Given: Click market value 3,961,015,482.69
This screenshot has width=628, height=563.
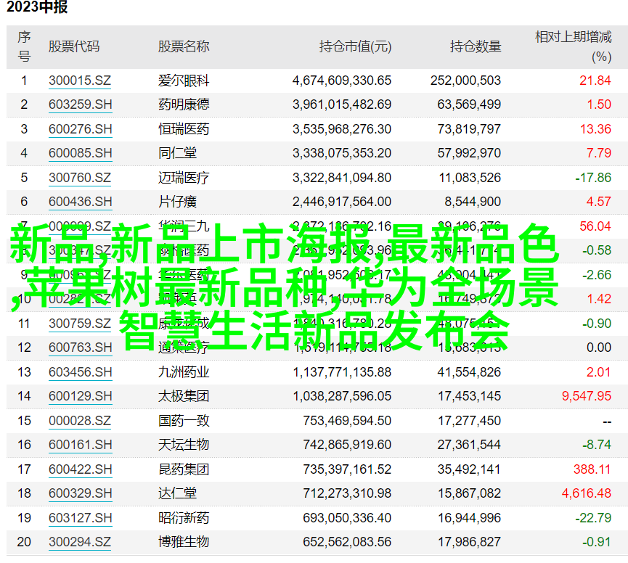Looking at the screenshot, I should pos(342,105).
